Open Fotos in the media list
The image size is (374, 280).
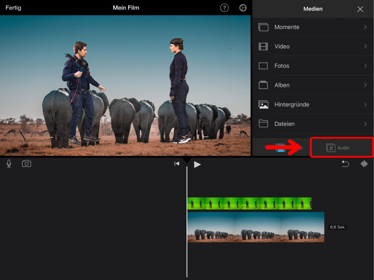(282, 66)
